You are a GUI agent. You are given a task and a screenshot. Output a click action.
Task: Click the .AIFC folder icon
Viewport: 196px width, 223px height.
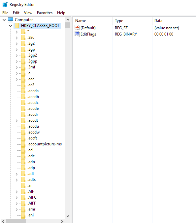[23, 197]
